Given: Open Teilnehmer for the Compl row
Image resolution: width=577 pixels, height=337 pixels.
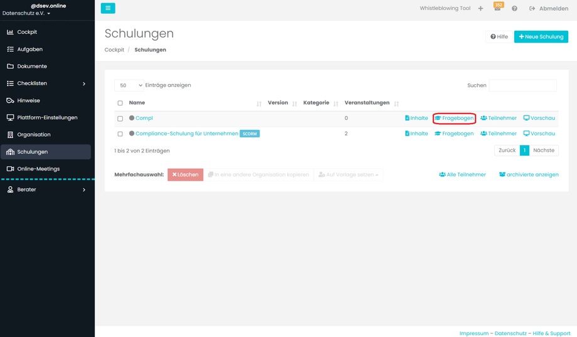Looking at the screenshot, I should (x=499, y=118).
